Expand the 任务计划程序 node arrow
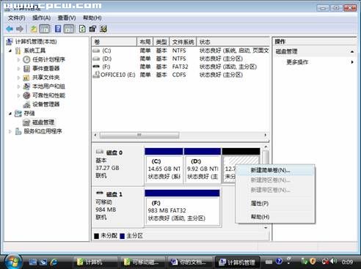Image resolution: width=361 pixels, height=269 pixels. (x=19, y=59)
